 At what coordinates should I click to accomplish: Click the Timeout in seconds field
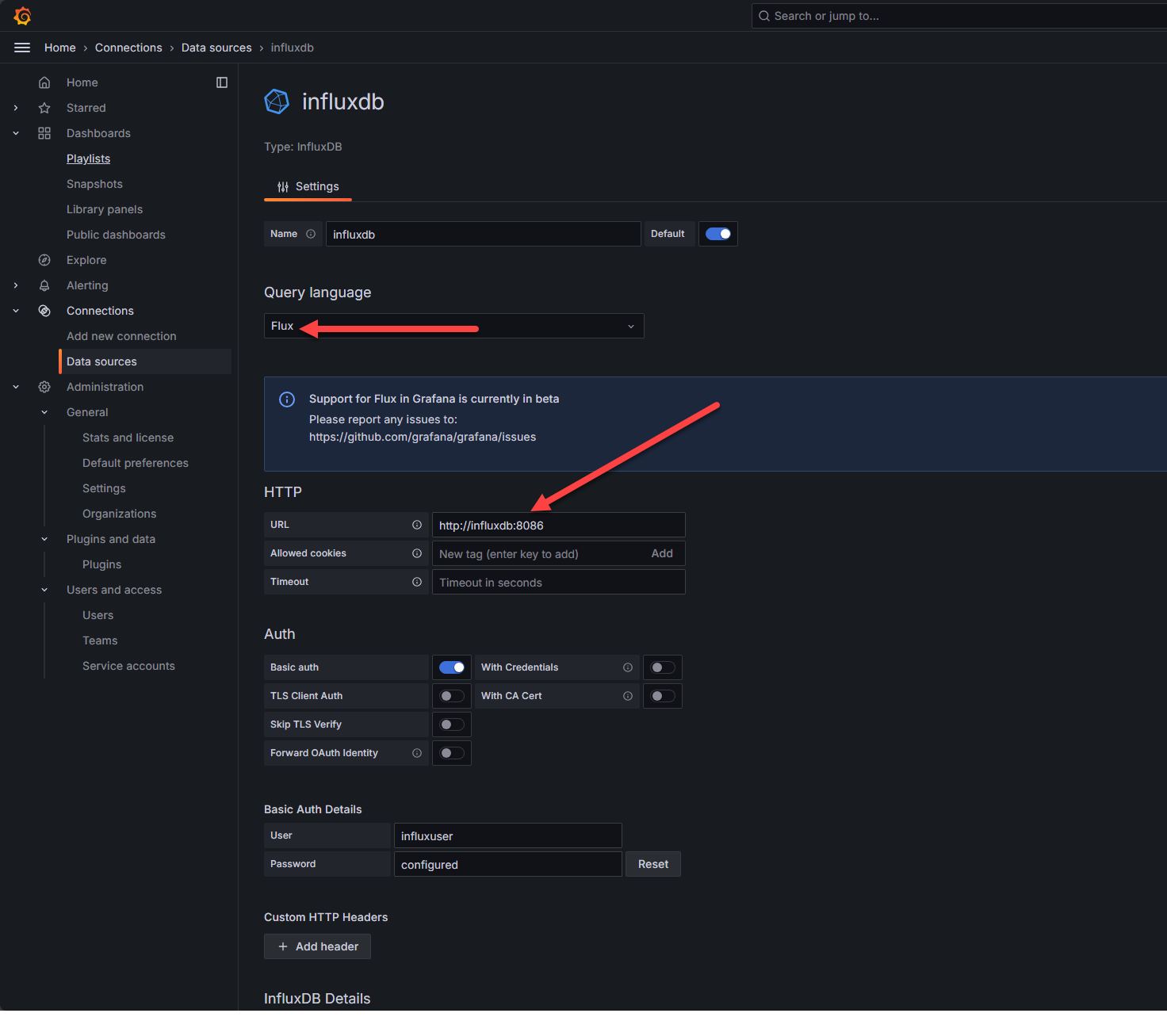[x=559, y=582]
